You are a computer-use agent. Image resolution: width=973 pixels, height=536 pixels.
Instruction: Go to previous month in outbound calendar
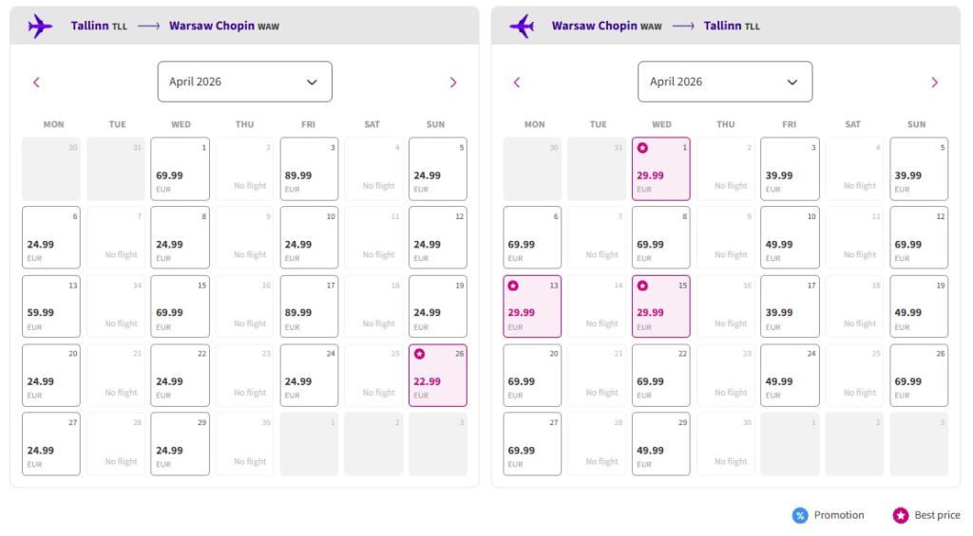click(x=36, y=83)
